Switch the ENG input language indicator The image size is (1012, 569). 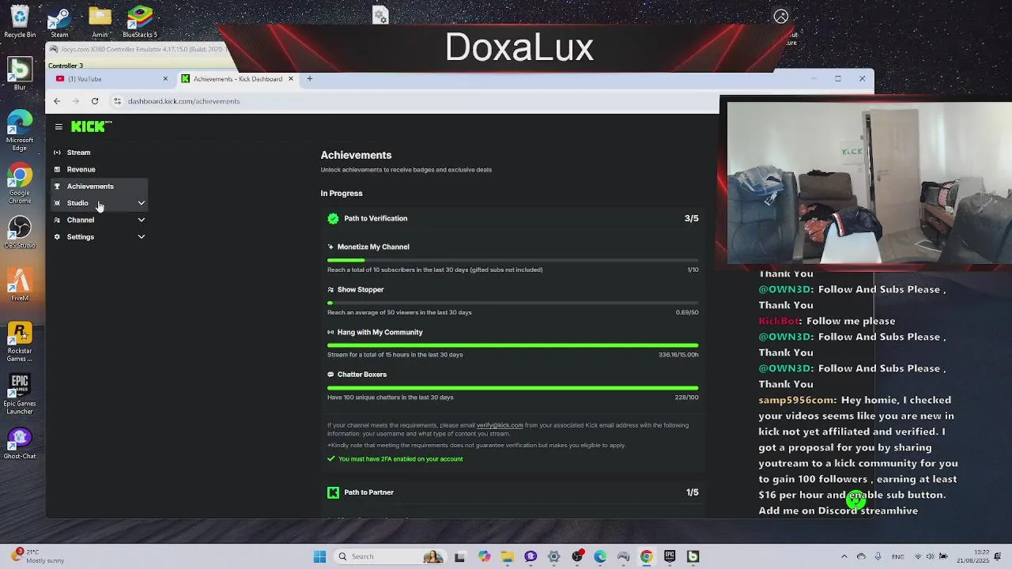[x=898, y=556]
